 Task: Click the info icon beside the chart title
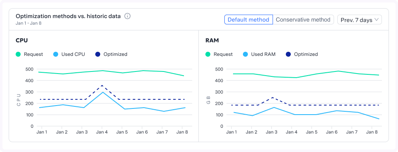pyautogui.click(x=127, y=16)
